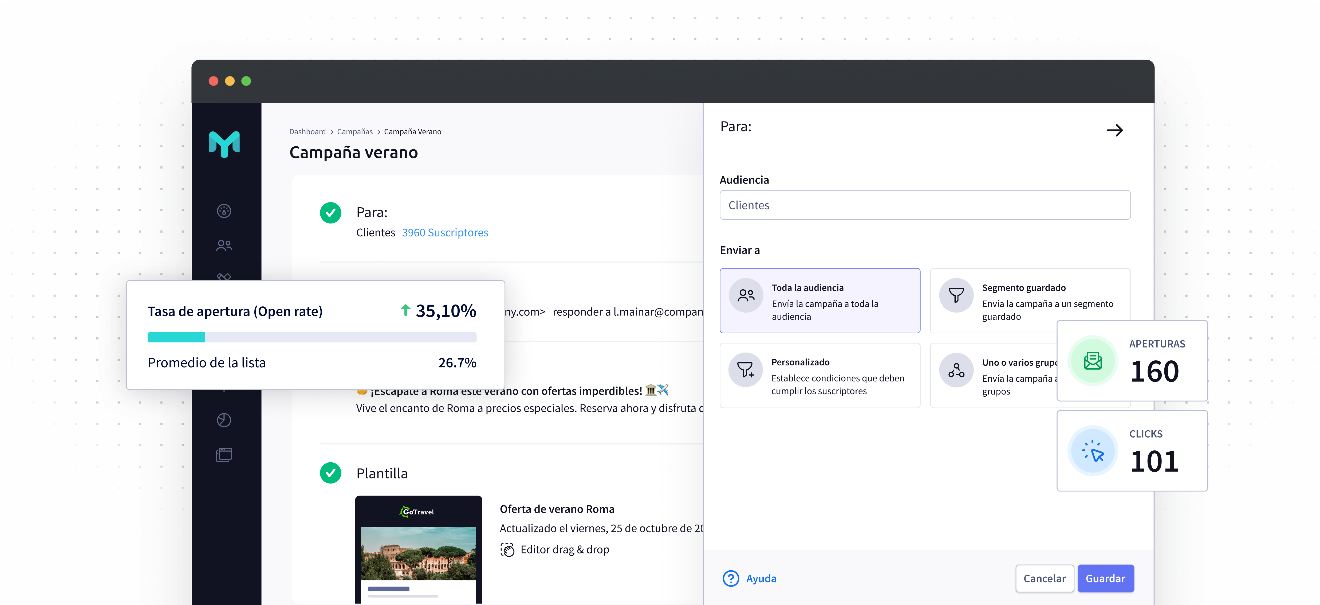Open the Audiencia Clientes selector

point(924,205)
